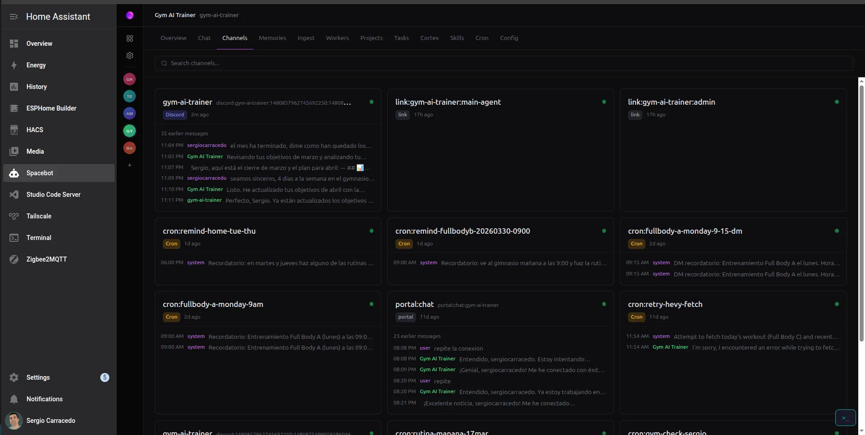Click the Search channels input field

pos(504,63)
